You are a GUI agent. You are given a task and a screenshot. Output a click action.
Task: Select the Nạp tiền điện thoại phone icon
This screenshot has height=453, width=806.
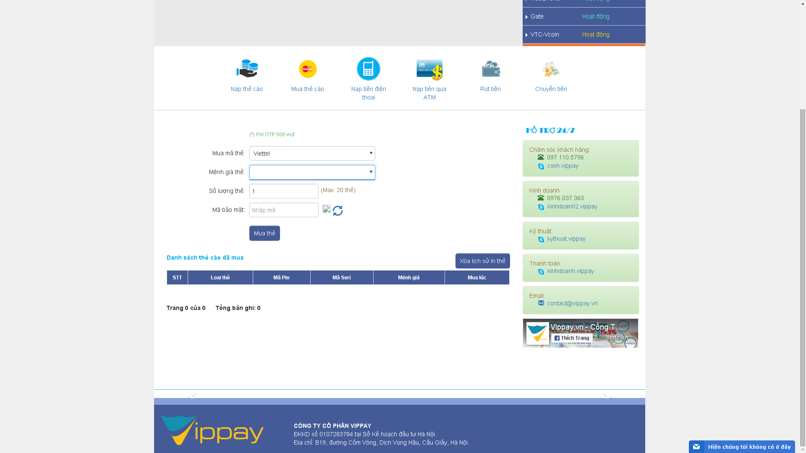(369, 69)
